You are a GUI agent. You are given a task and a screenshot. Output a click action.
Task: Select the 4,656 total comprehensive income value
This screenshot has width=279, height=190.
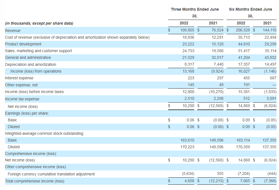[x=188, y=181]
